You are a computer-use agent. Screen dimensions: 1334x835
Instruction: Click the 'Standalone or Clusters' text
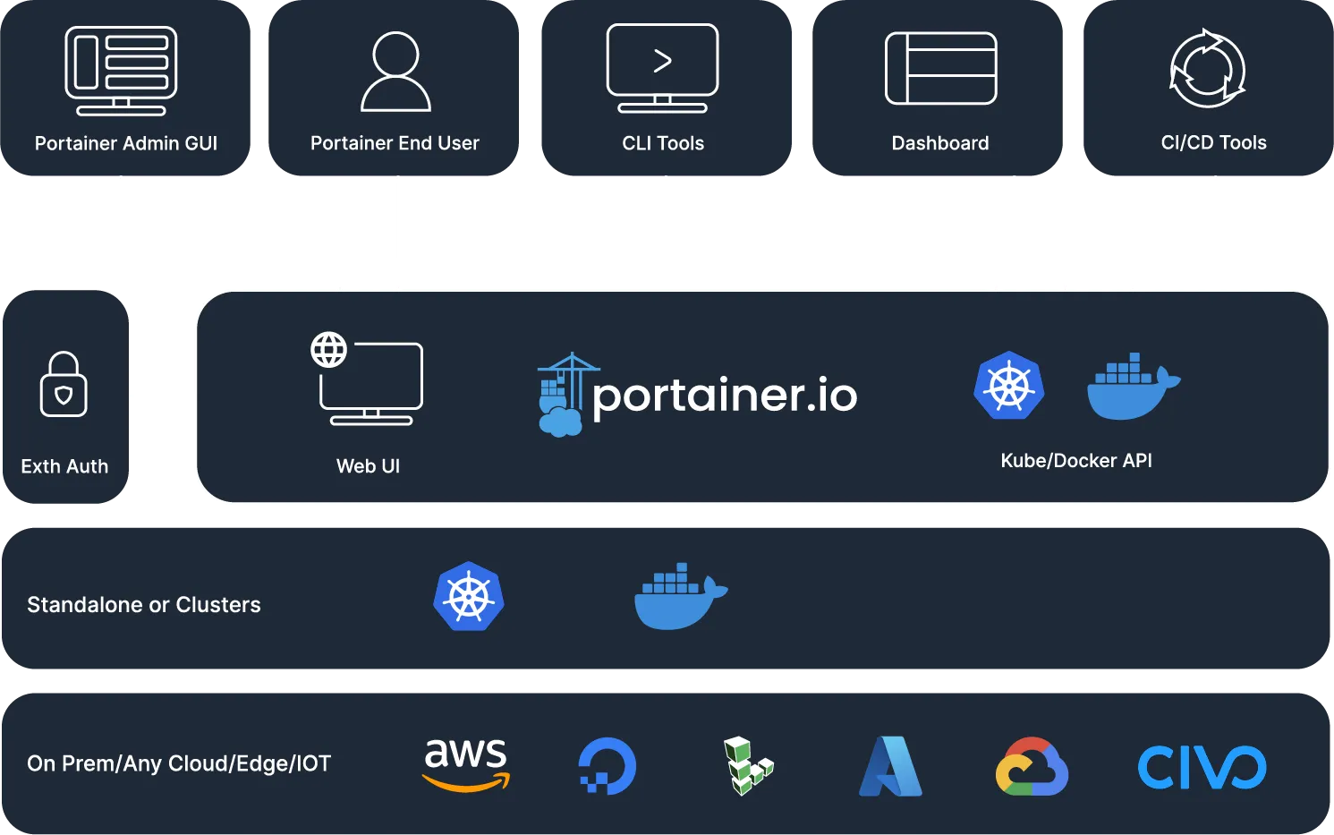144,605
